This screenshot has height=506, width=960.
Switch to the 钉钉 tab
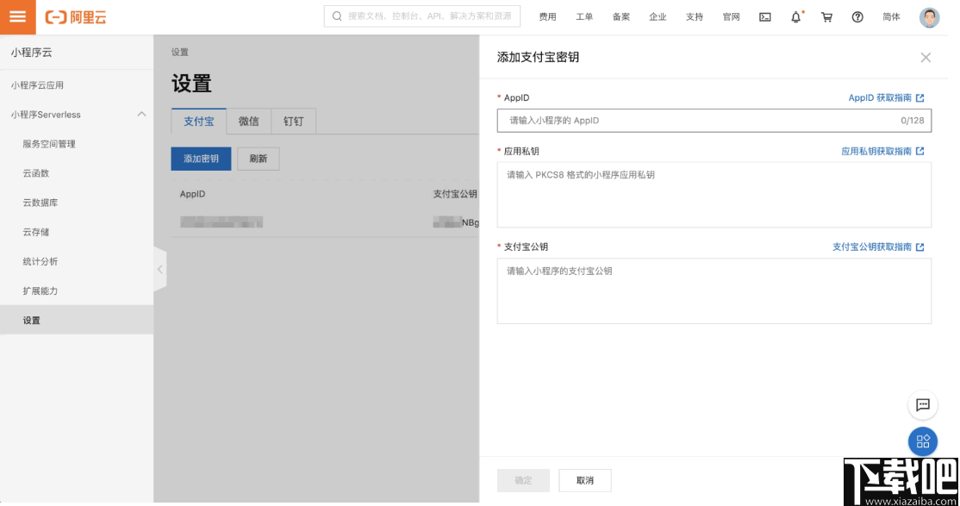[293, 121]
